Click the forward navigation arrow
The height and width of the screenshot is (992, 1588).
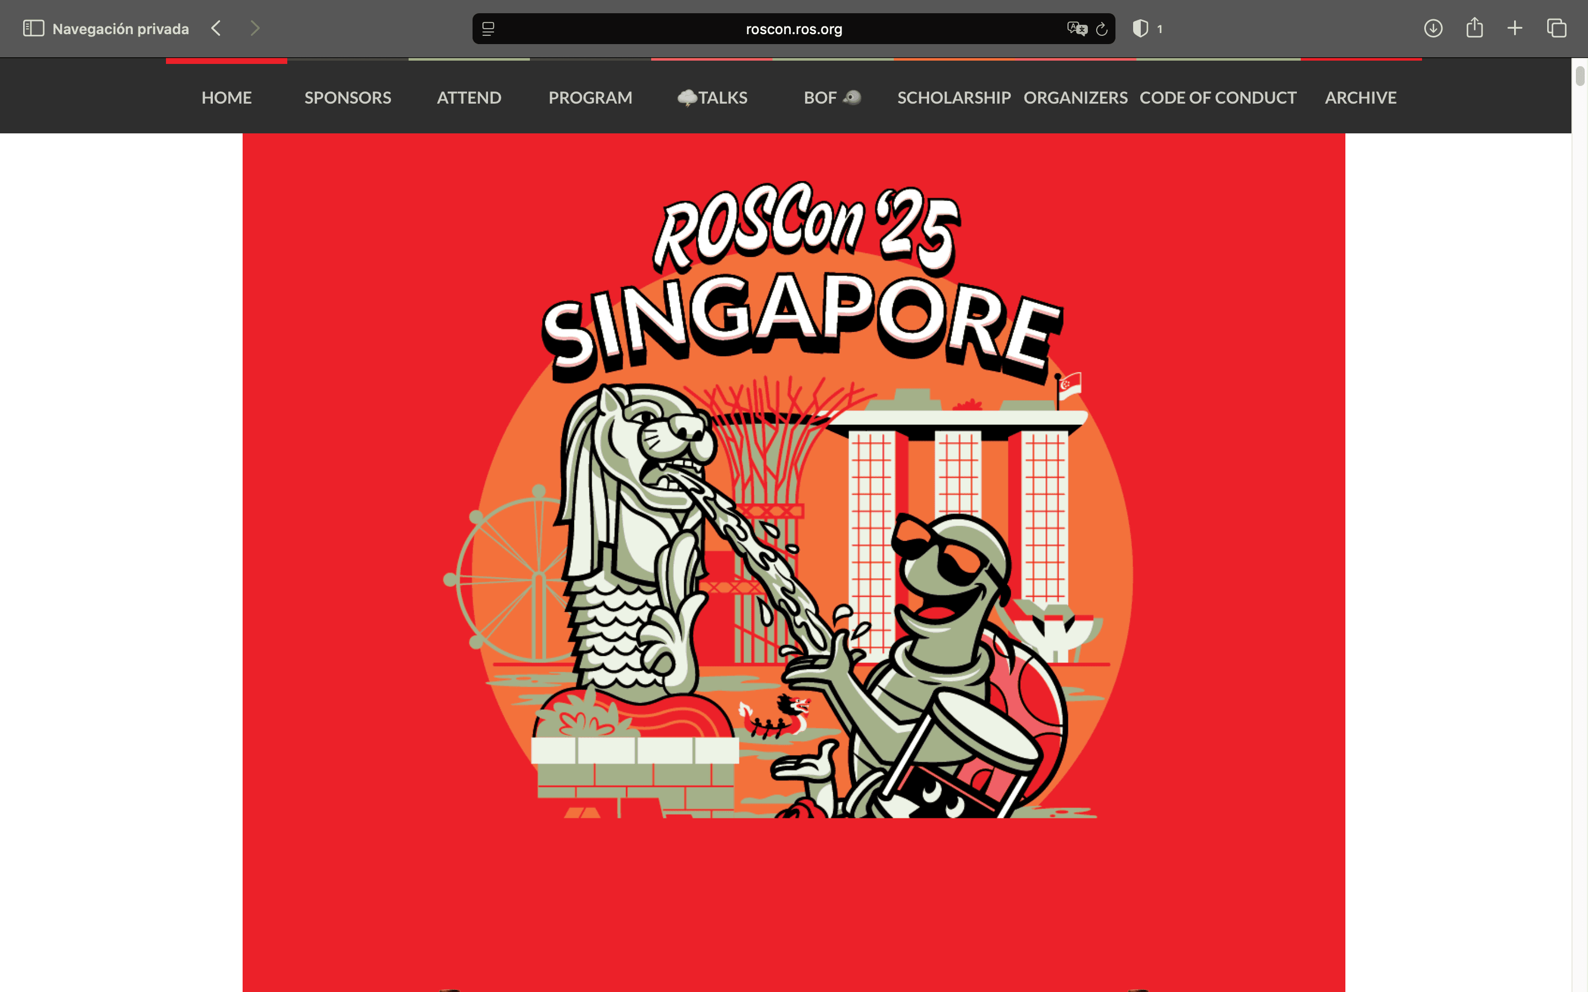coord(255,28)
